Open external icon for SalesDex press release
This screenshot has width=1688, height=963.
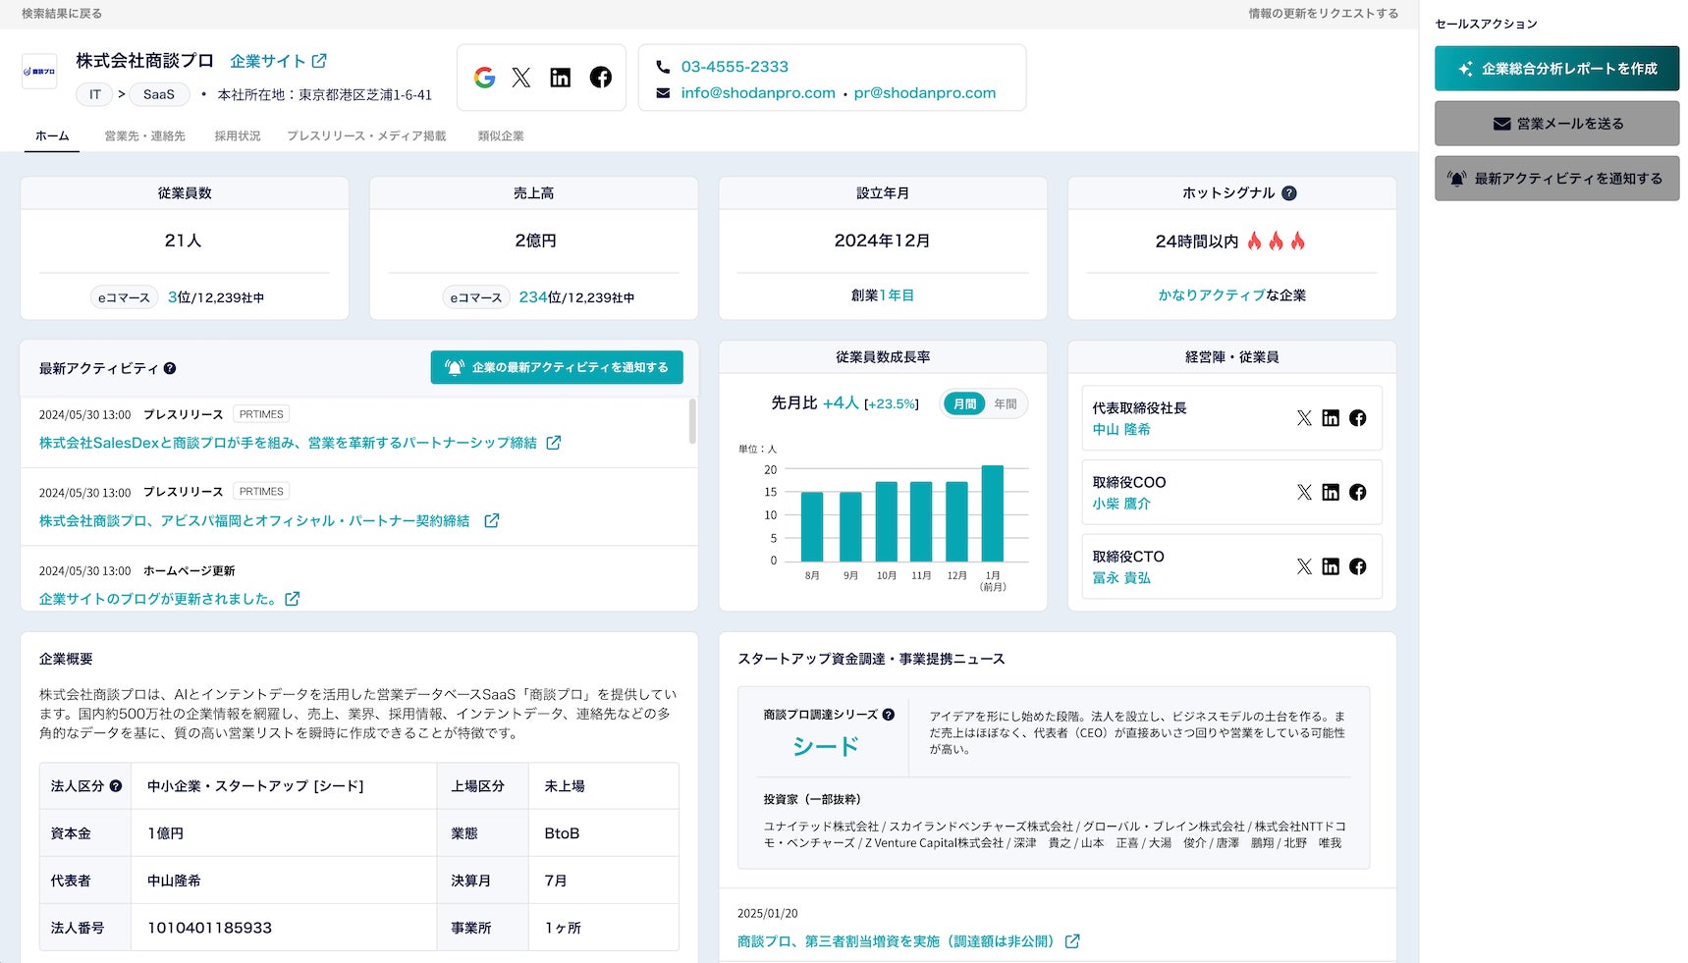(554, 443)
